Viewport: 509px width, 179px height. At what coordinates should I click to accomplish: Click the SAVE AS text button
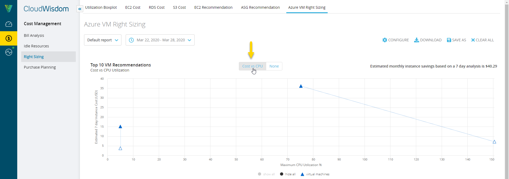459,40
